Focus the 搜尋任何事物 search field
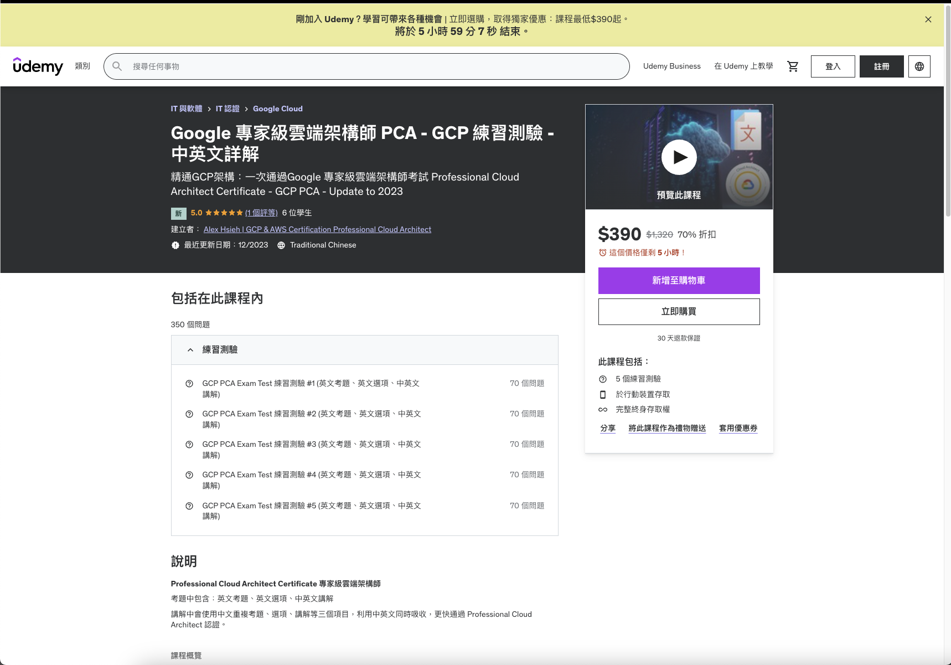The height and width of the screenshot is (665, 951). pyautogui.click(x=366, y=66)
